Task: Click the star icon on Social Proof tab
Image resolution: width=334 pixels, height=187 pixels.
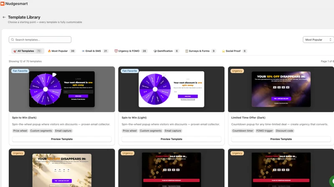Action: [x=223, y=51]
